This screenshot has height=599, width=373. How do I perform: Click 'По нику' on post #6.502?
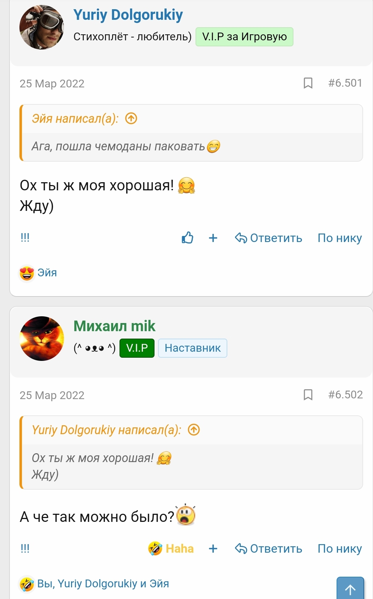point(339,548)
